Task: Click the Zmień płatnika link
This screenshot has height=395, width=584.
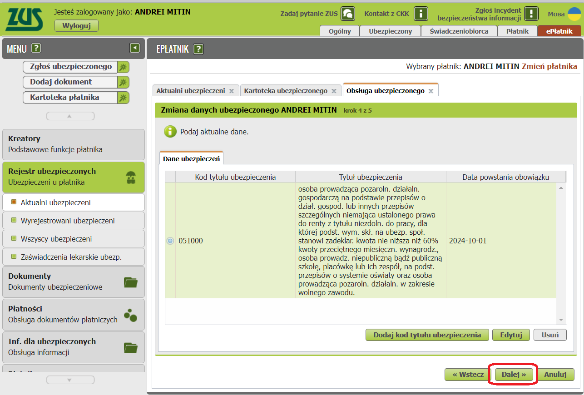Action: tap(549, 66)
